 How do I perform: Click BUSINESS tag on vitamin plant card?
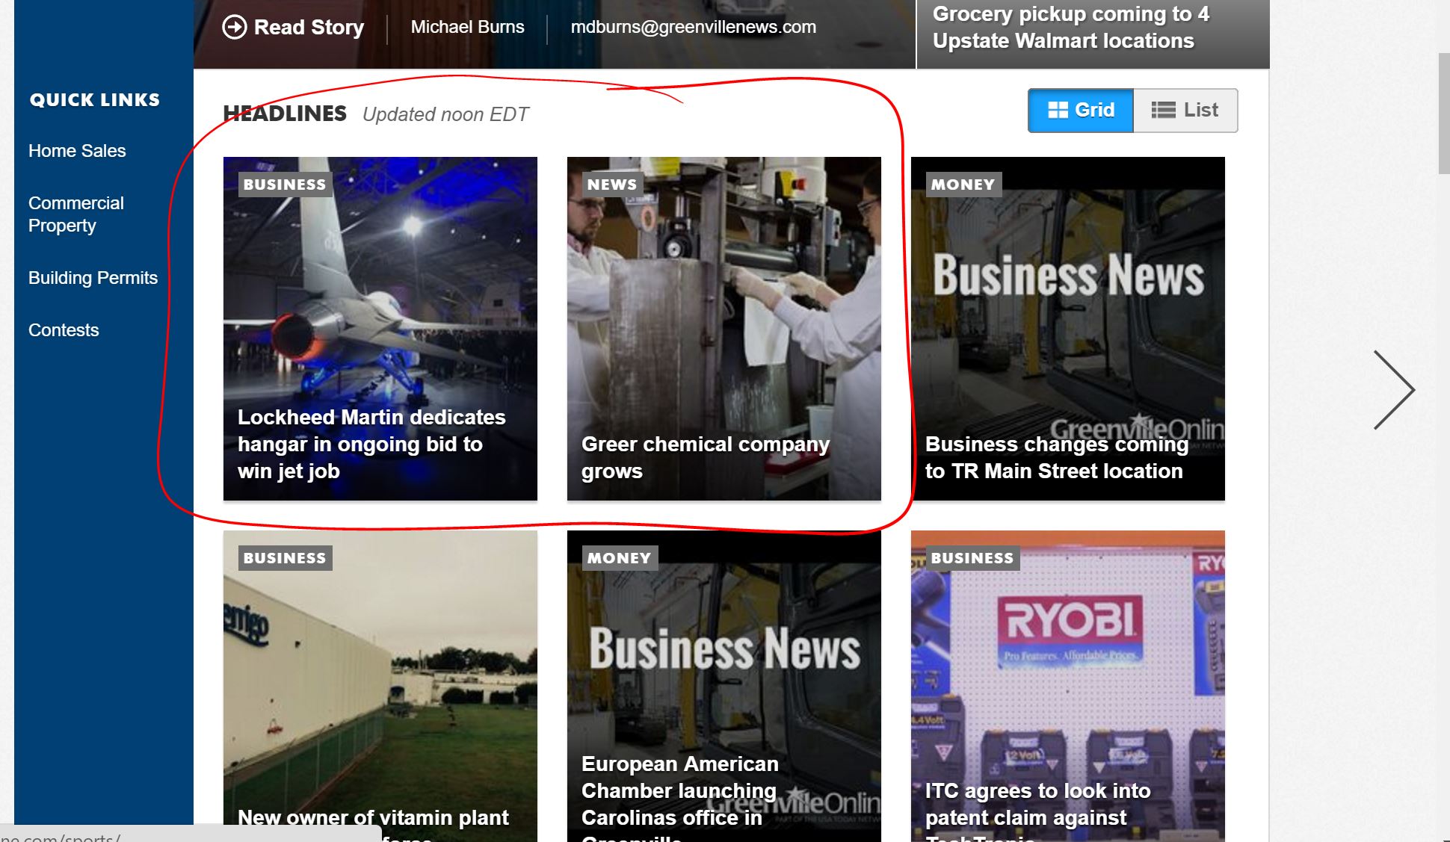click(x=285, y=558)
